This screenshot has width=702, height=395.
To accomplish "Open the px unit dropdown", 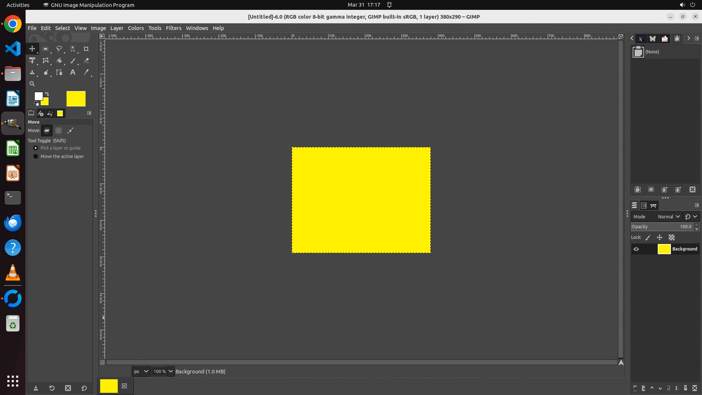I will [x=141, y=371].
